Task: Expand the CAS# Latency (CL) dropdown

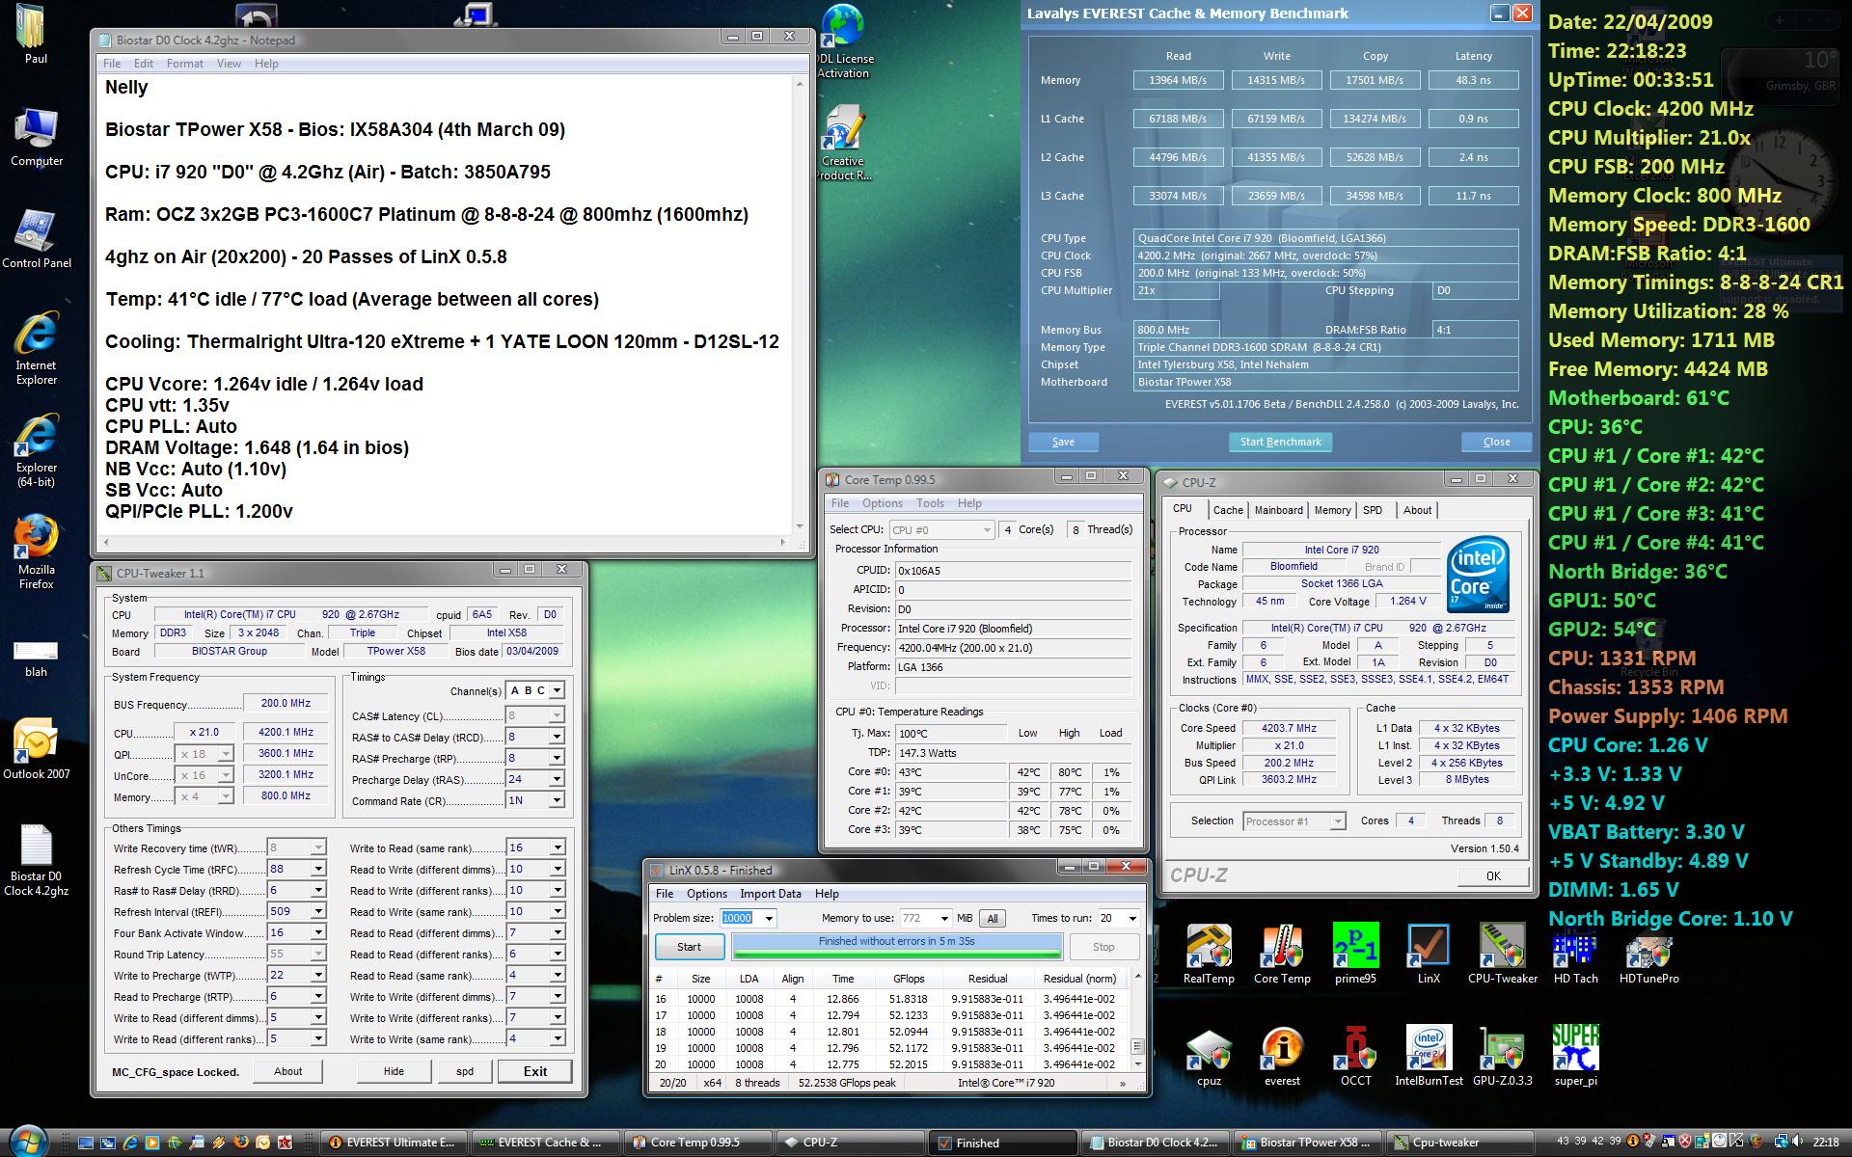Action: (557, 715)
